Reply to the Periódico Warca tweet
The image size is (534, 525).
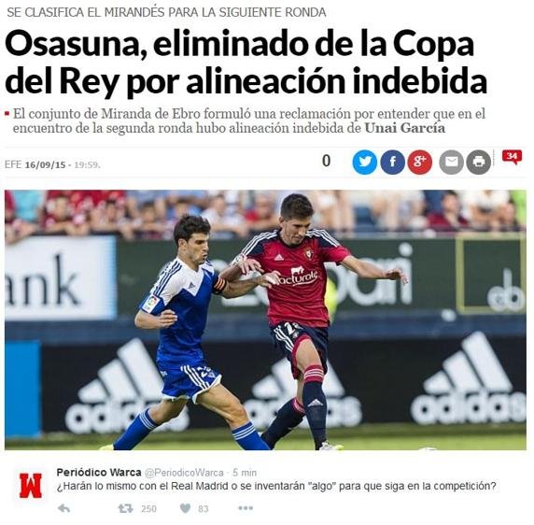[x=64, y=508]
